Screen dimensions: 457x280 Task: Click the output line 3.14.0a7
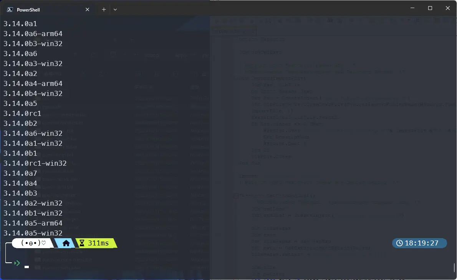point(20,173)
